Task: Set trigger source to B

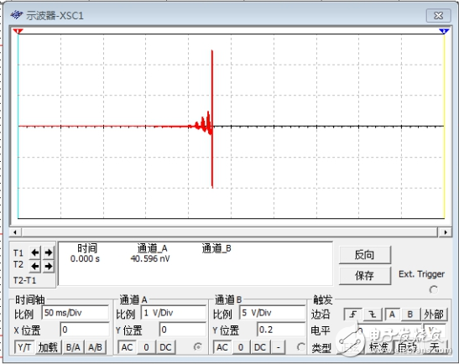Action: [x=410, y=315]
